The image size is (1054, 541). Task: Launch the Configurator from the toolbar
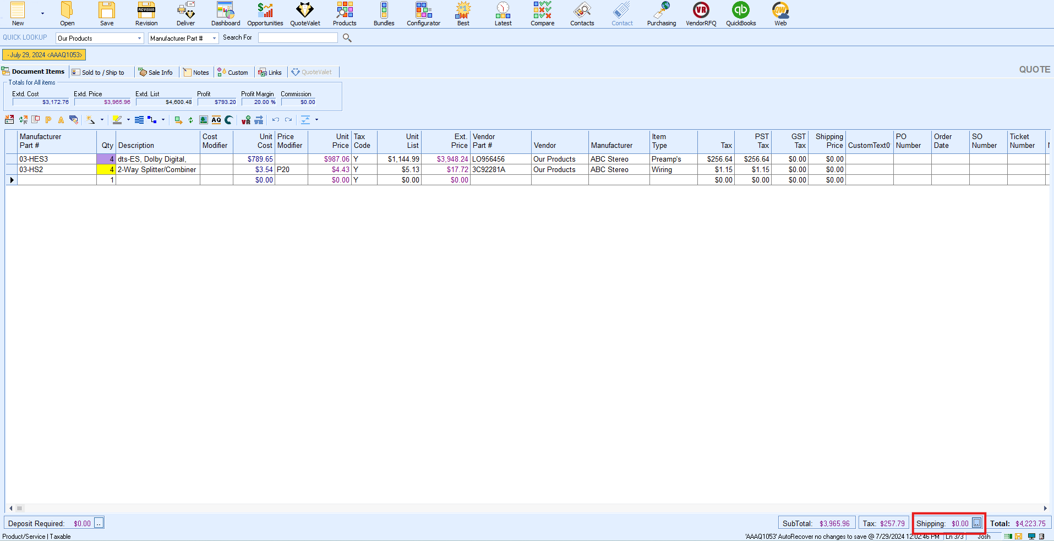tap(423, 14)
